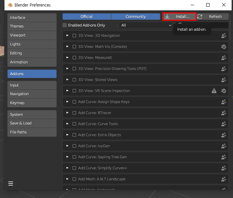Open the Interface preferences section
The height and width of the screenshot is (198, 233).
click(x=32, y=18)
